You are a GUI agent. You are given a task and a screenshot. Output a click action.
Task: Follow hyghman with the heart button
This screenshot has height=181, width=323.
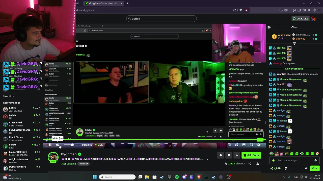(x=229, y=155)
